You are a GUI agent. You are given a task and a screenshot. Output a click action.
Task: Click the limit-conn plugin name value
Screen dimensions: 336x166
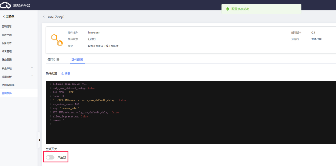point(94,32)
